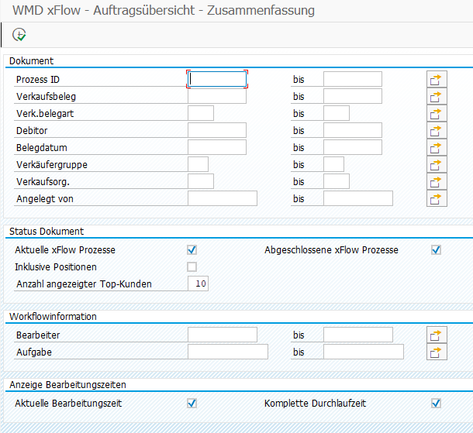
Task: Click the Prozess ID from-value field
Action: (x=217, y=79)
